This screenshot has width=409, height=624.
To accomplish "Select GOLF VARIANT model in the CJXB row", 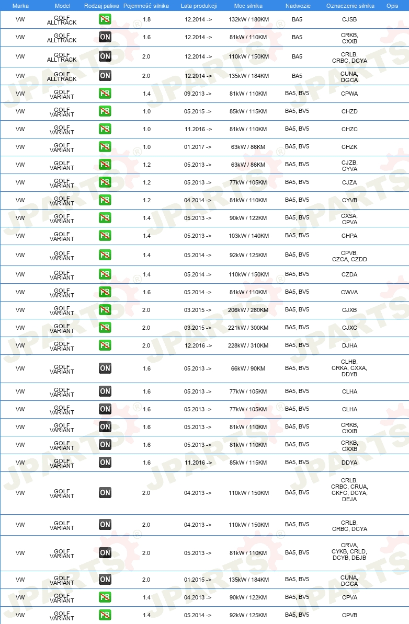I will [x=62, y=310].
